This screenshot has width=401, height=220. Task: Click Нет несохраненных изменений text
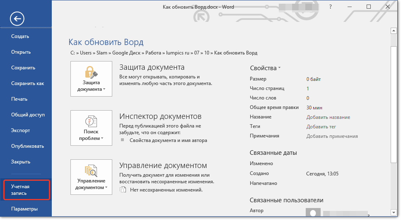[166, 190]
